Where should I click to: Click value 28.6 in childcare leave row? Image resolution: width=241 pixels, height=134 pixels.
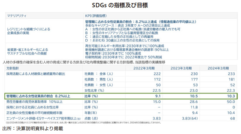[194, 102]
